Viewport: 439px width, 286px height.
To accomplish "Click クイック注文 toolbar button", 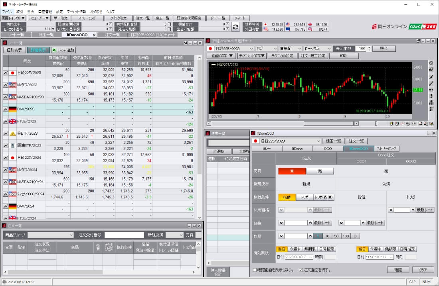I will point(119,18).
